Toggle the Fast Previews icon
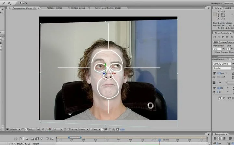Image resolution: width=234 pixels, height=145 pixels. pyautogui.click(x=106, y=129)
